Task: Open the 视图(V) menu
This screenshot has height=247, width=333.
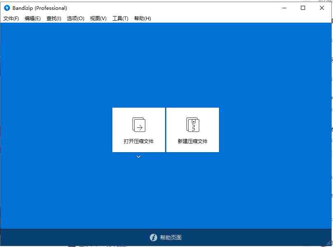Action: 98,18
